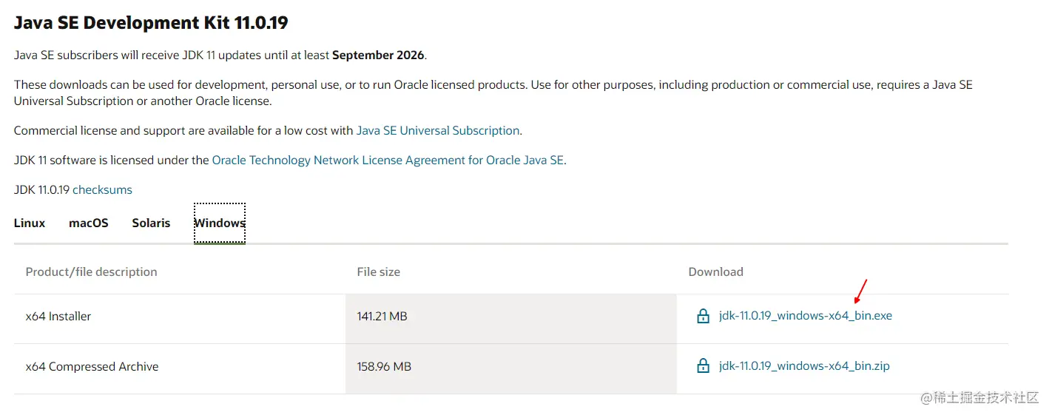The image size is (1052, 418).
Task: Click the lock icon beside the .exe download
Action: click(x=703, y=316)
